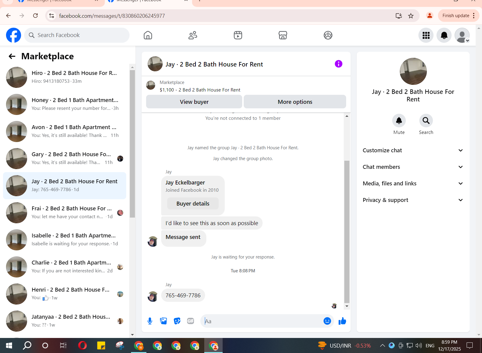Click the back arrow next to Marketplace
Viewport: 482px width, 353px height.
pyautogui.click(x=12, y=56)
